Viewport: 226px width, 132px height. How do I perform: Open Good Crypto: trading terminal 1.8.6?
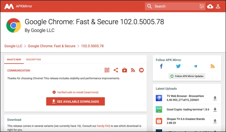pos(188,110)
